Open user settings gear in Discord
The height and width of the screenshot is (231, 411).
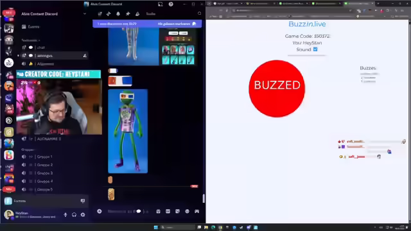83,215
